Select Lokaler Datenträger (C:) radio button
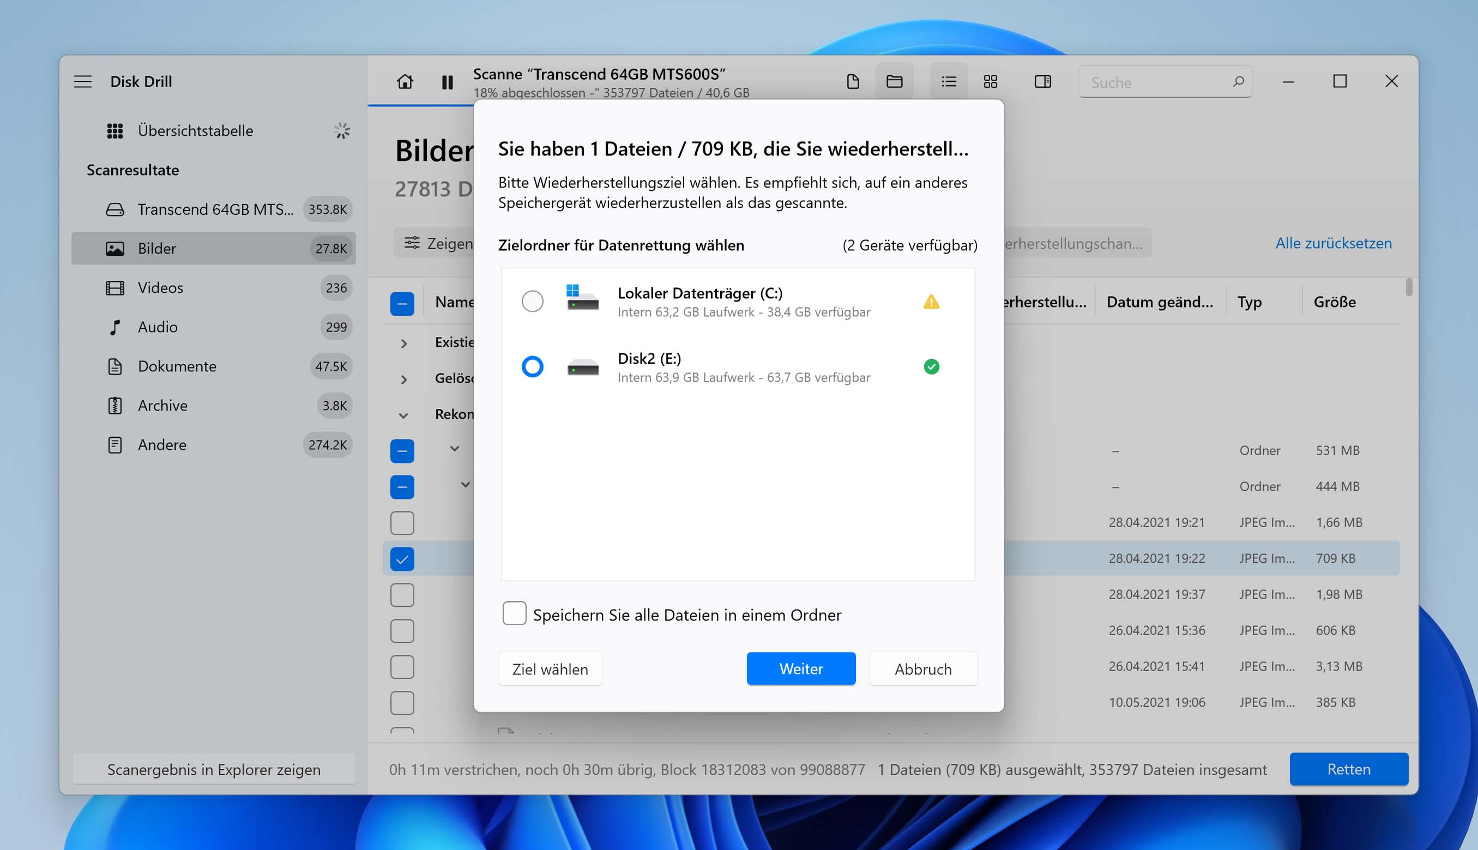 click(532, 302)
